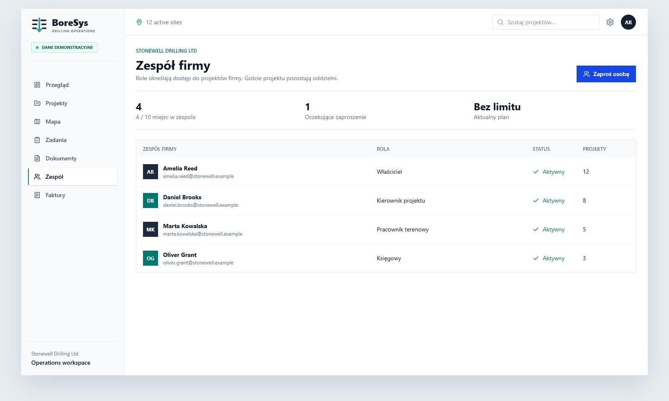669x401 pixels.
Task: Click the Zespół firmy page heading
Action: click(x=173, y=66)
